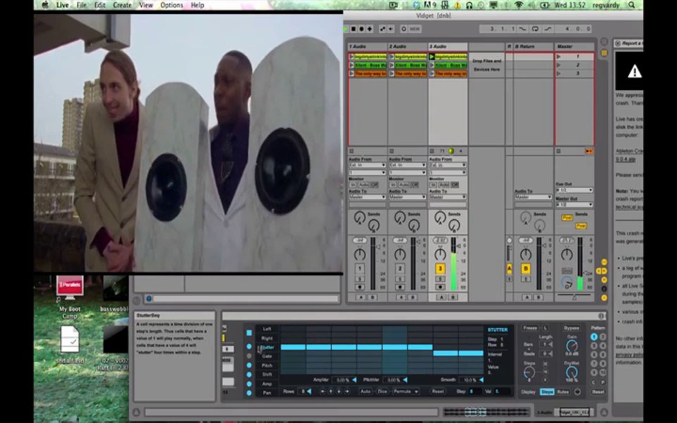
Task: Click the Auto button in StutterSeq
Action: coord(365,391)
